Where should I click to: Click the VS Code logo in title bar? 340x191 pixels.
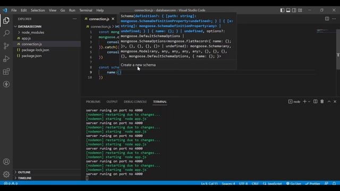[x=5, y=10]
